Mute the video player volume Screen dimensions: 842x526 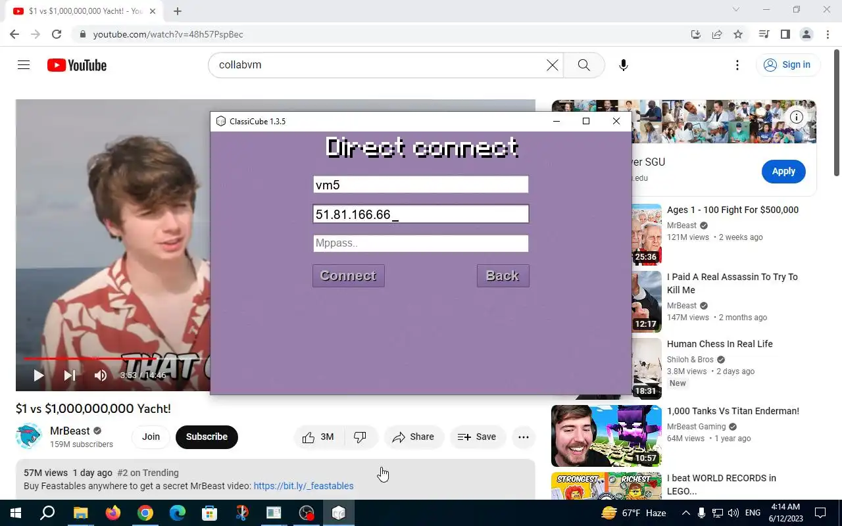click(100, 375)
